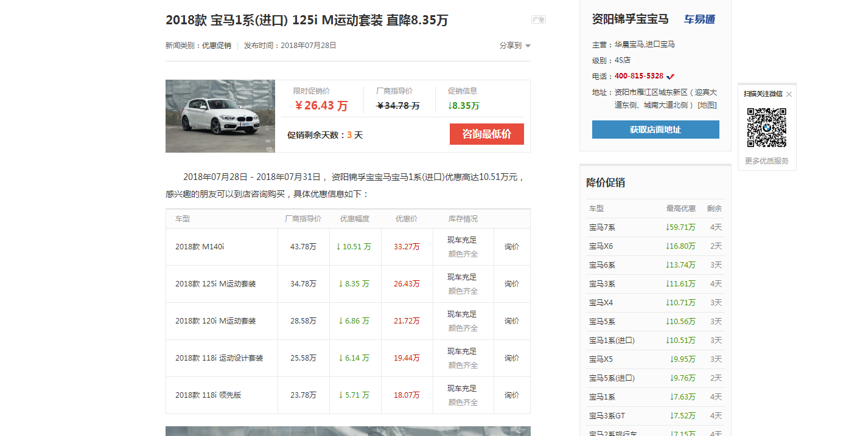The width and height of the screenshot is (846, 436).
Task: Open 宝马X6 in the promotion sidebar
Action: (x=601, y=246)
